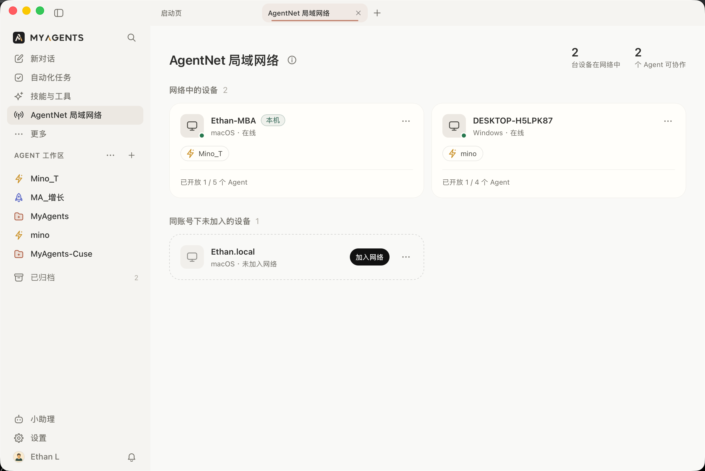Click the Mino_T agent chip on Ethan-MBA

click(x=205, y=153)
